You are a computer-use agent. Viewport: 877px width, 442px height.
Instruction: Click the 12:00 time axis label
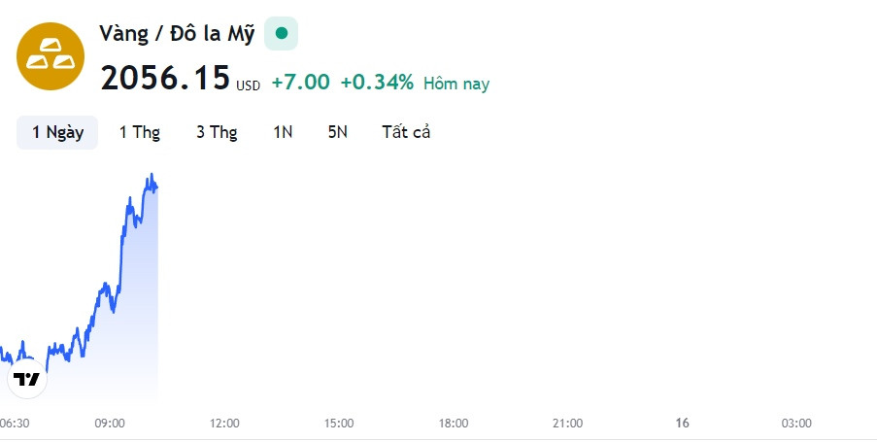click(224, 424)
